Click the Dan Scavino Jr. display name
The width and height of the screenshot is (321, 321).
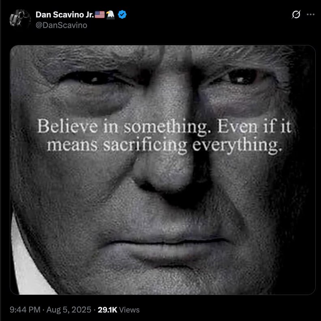click(x=65, y=15)
